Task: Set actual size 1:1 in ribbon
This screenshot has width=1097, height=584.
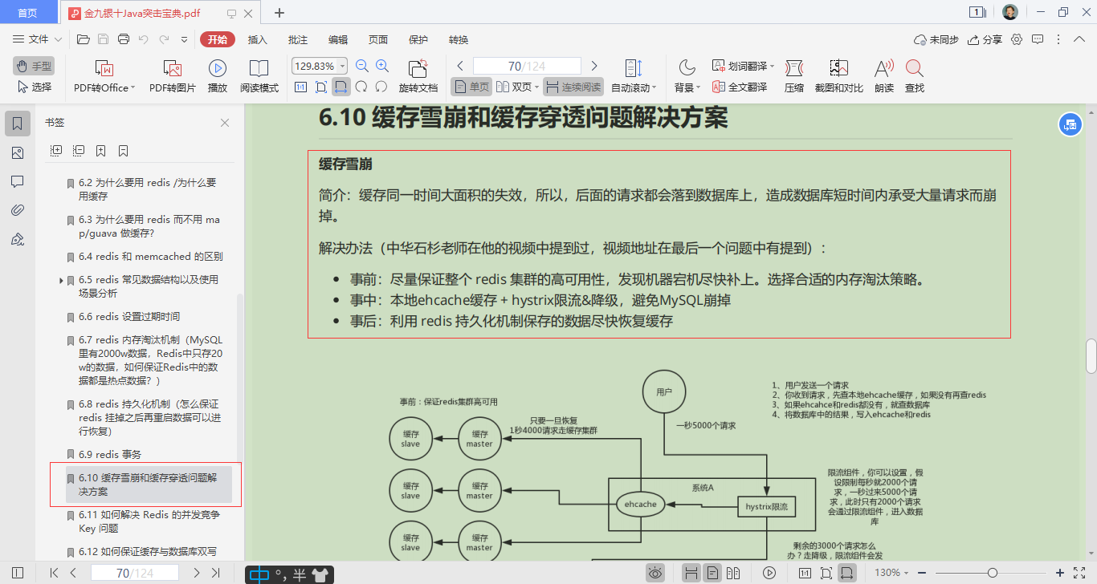Action: tap(300, 87)
